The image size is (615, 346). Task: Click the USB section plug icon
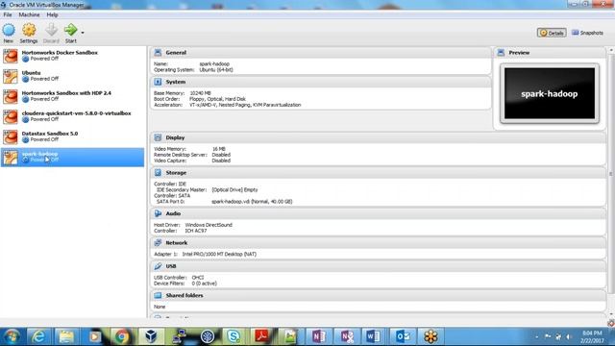pyautogui.click(x=158, y=266)
